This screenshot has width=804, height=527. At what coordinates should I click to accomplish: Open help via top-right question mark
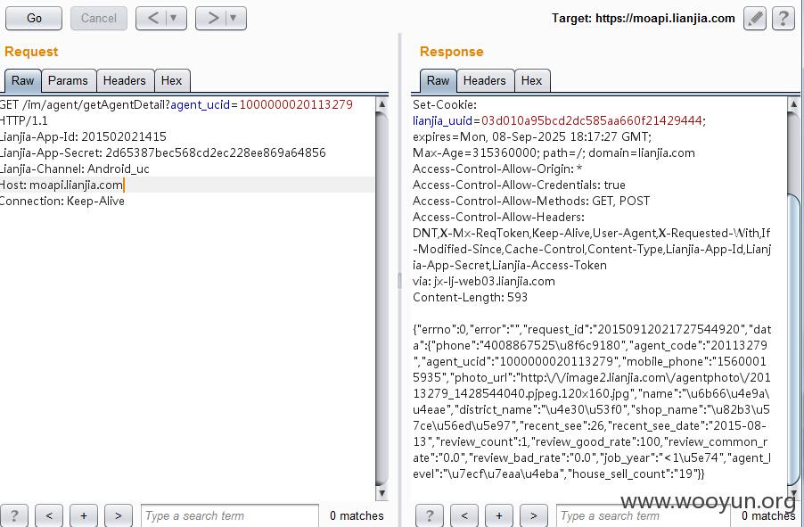pos(783,19)
